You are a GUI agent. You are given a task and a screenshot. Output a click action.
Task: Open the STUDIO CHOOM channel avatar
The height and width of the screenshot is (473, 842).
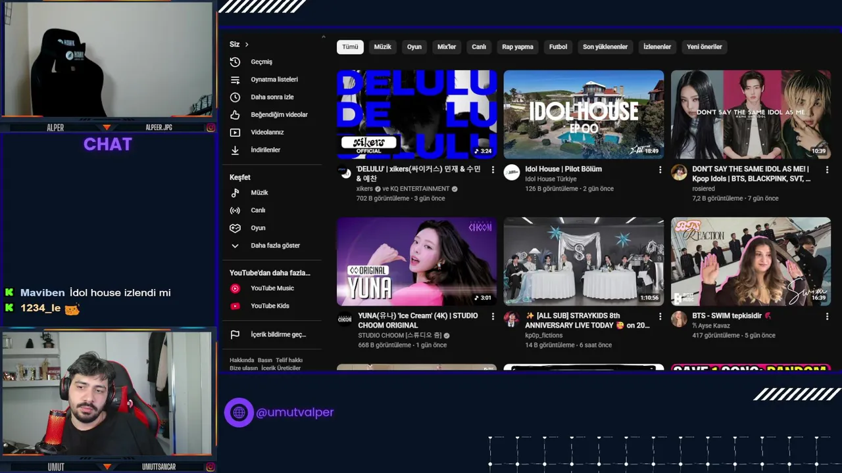click(x=345, y=319)
